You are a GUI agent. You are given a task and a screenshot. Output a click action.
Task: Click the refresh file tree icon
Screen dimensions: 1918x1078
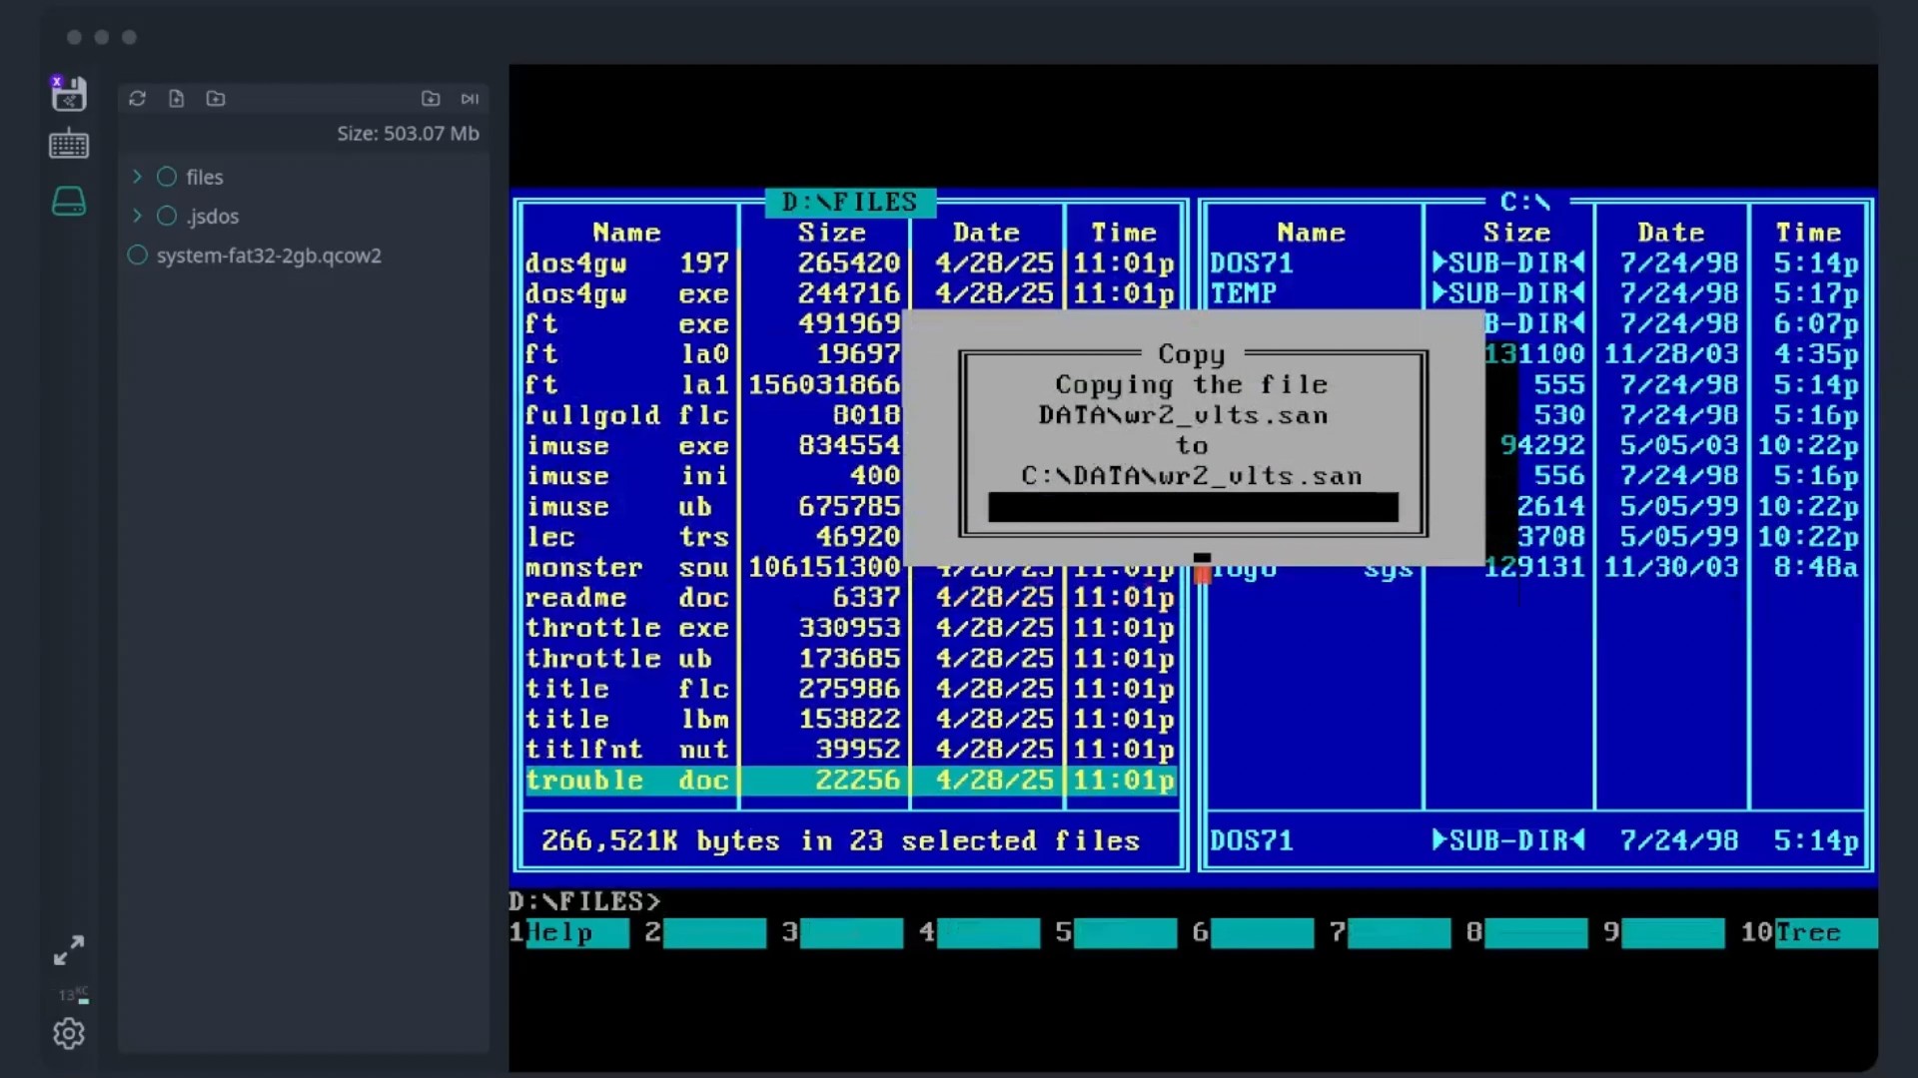tap(138, 98)
